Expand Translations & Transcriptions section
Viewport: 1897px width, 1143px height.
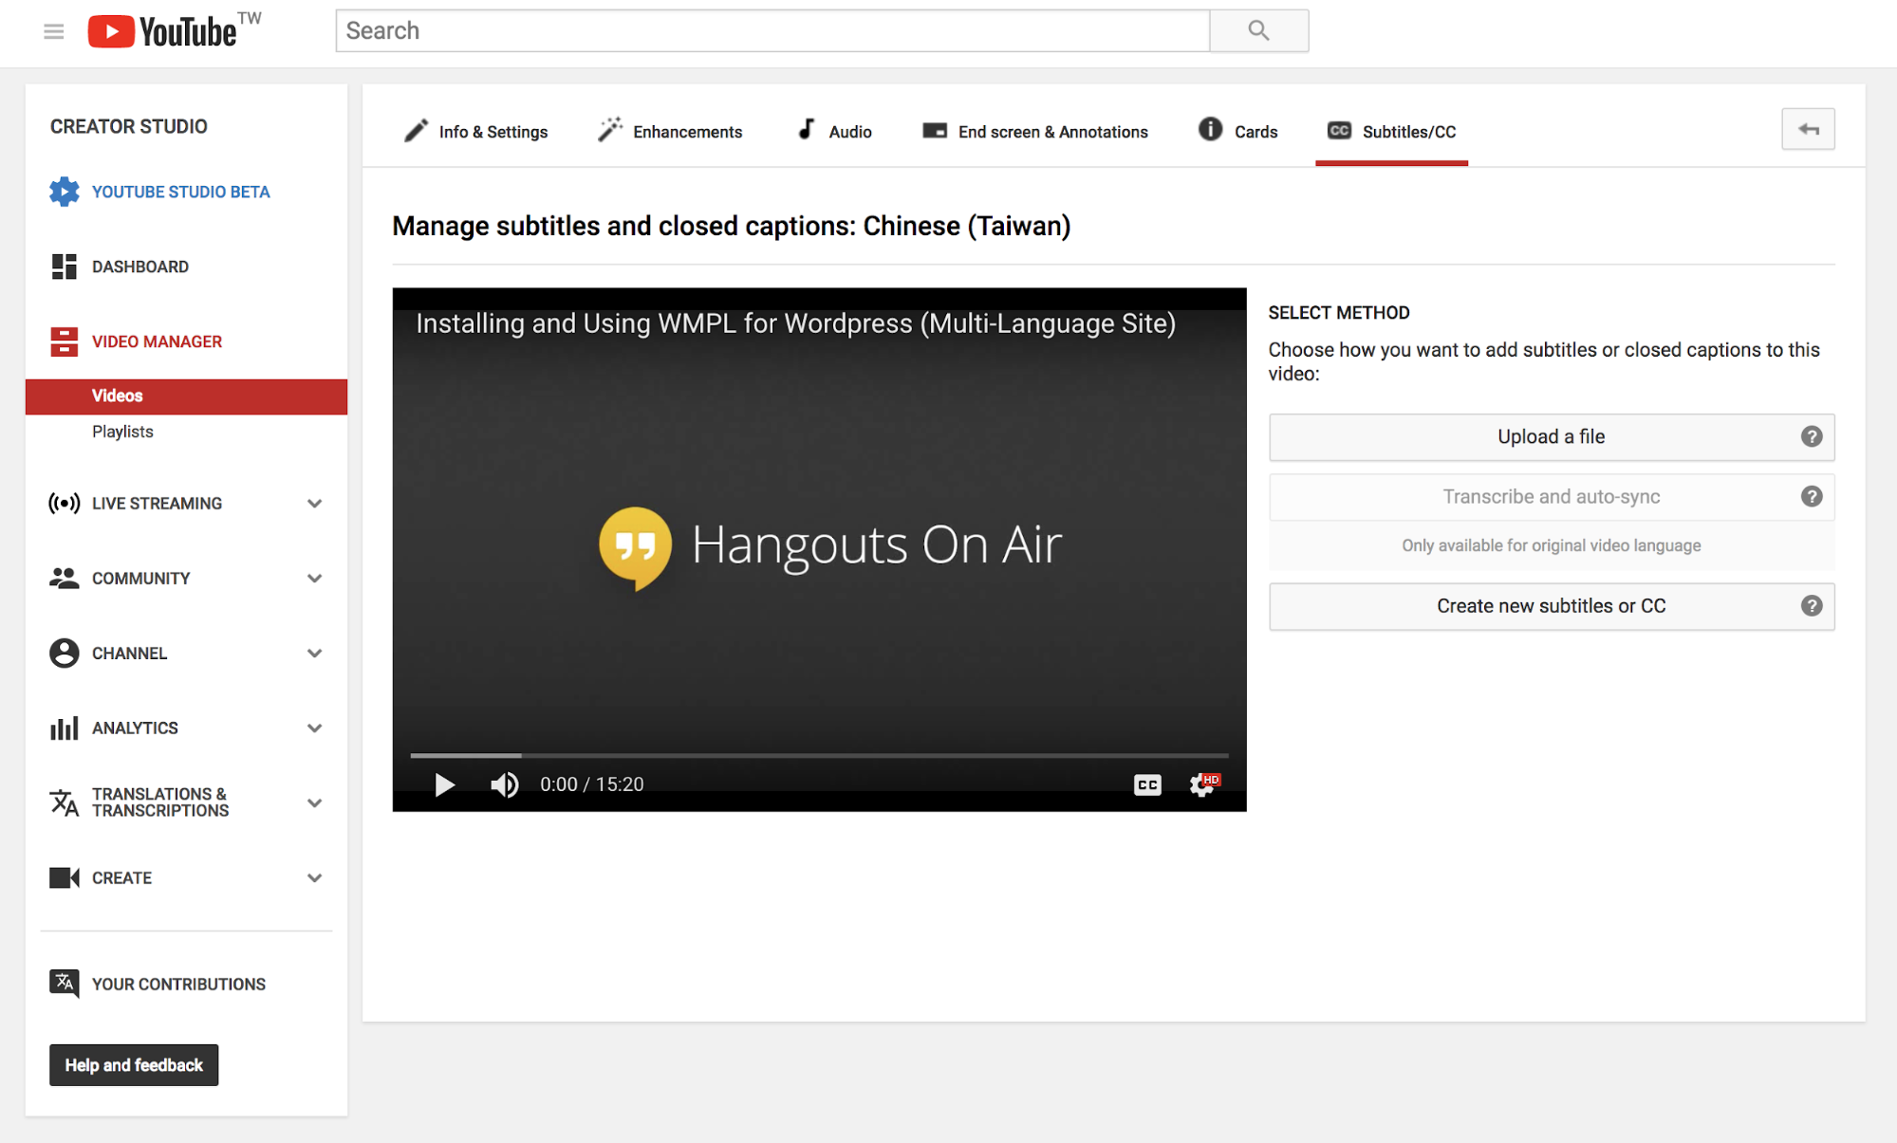314,802
